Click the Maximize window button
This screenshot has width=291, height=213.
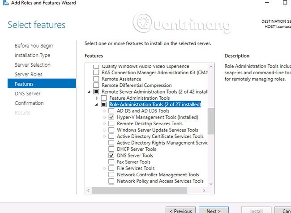[x=285, y=2]
